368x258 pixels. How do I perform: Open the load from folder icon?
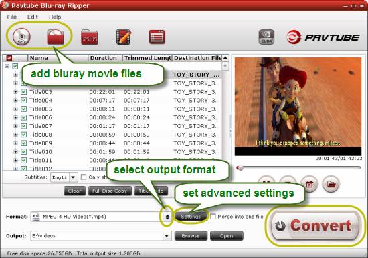click(56, 37)
